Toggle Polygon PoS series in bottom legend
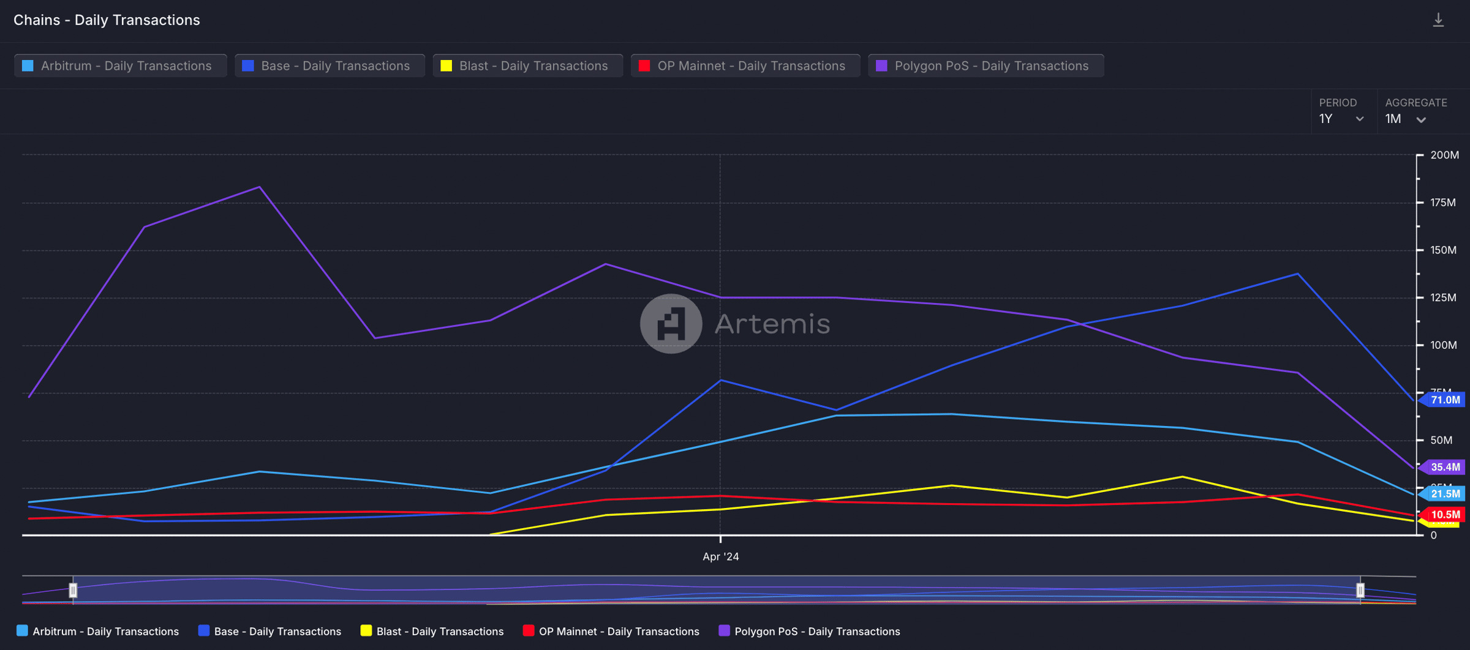This screenshot has width=1470, height=650. click(810, 631)
